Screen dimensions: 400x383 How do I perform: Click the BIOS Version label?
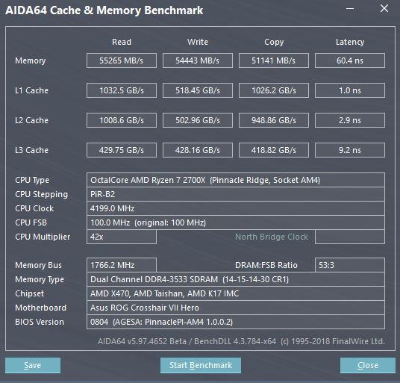tap(40, 322)
